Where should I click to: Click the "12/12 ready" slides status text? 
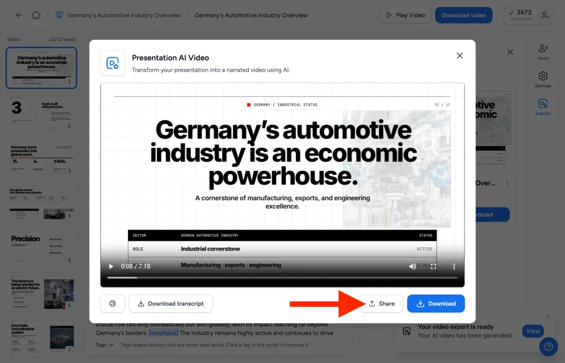(x=62, y=39)
